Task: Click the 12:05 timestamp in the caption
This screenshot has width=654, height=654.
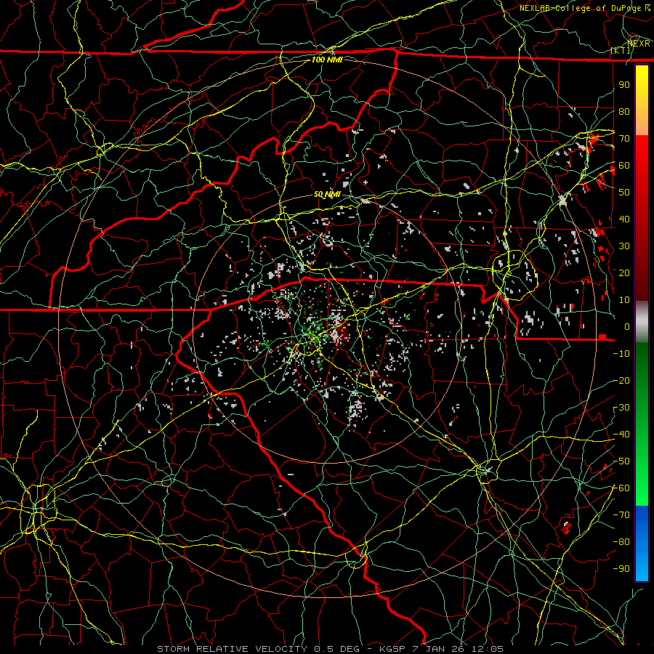Action: tap(488, 649)
